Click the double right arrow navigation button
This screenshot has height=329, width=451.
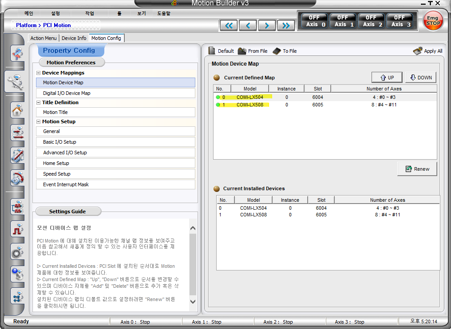[286, 25]
